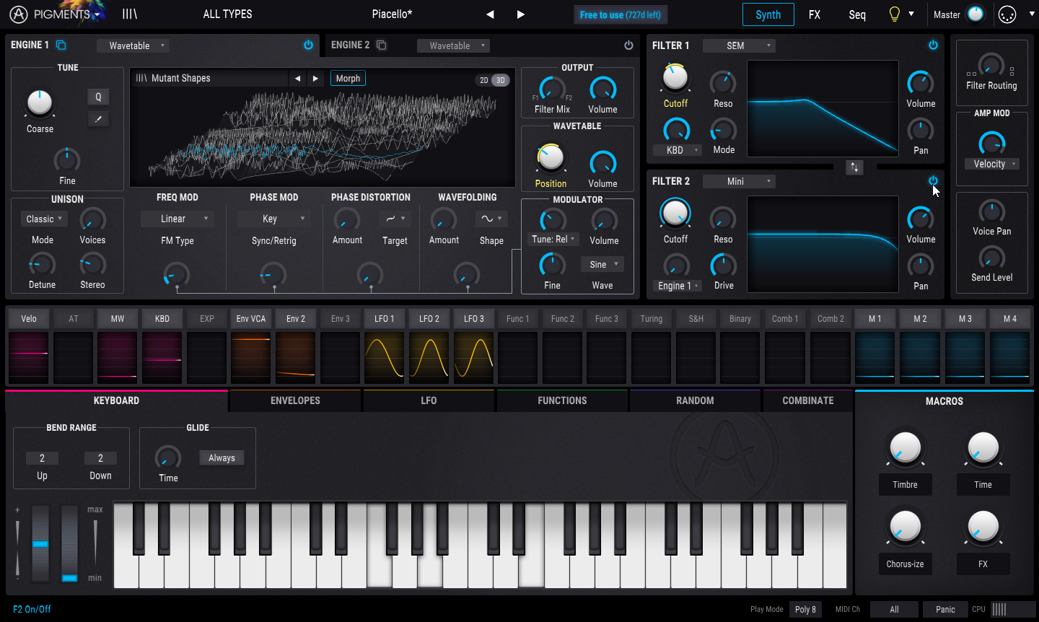The image size is (1039, 622).
Task: Click the Timbre macro knob
Action: (905, 447)
